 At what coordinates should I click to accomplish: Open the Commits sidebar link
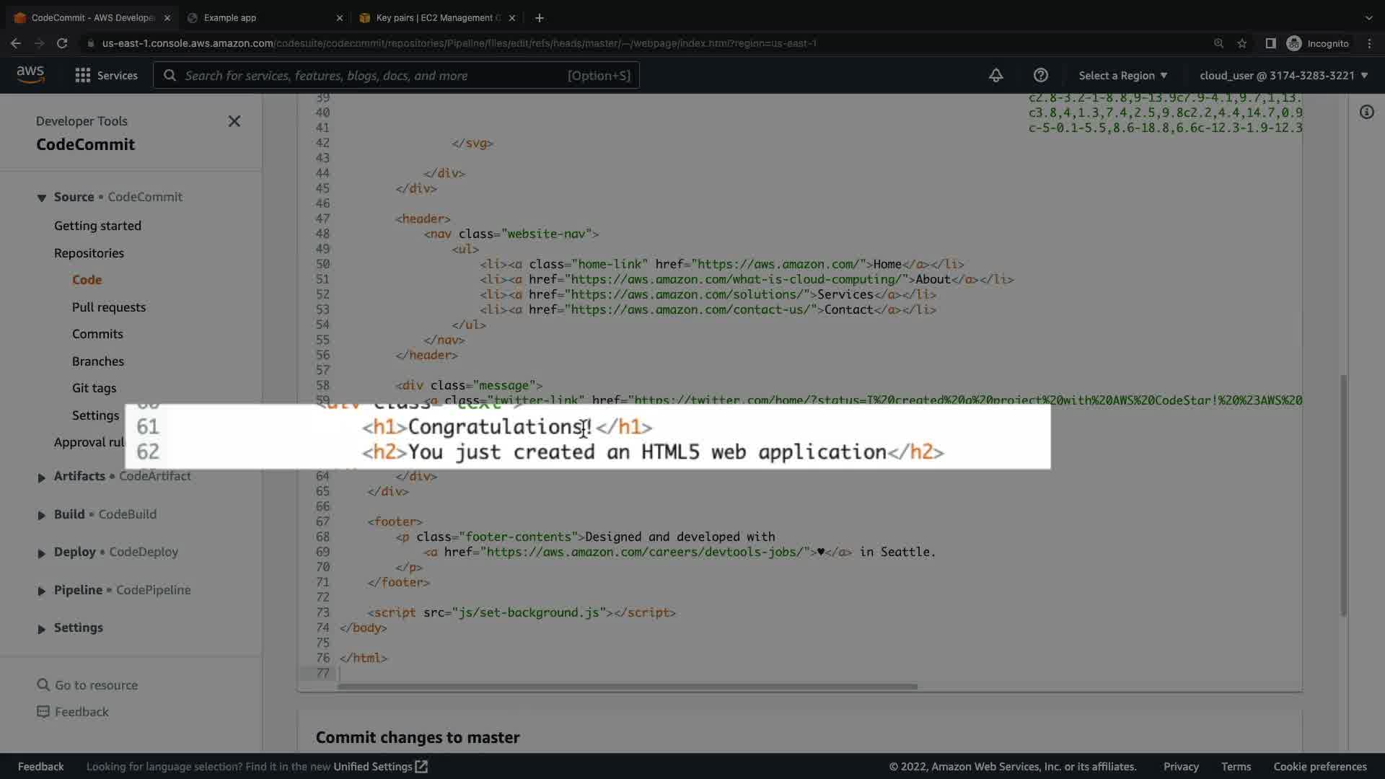97,334
